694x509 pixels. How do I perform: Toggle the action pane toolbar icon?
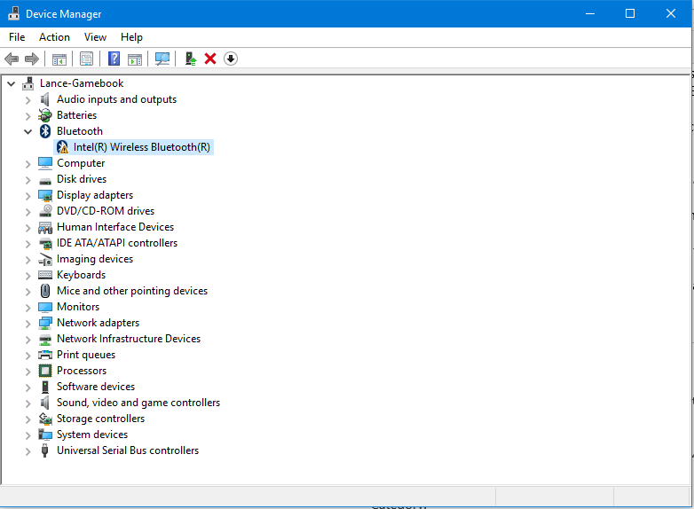coord(135,59)
